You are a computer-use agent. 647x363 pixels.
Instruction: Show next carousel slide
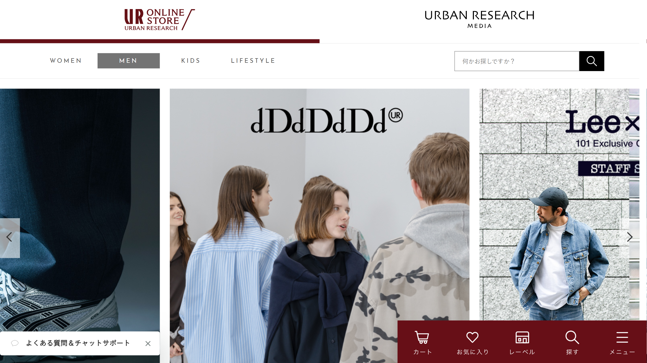630,237
